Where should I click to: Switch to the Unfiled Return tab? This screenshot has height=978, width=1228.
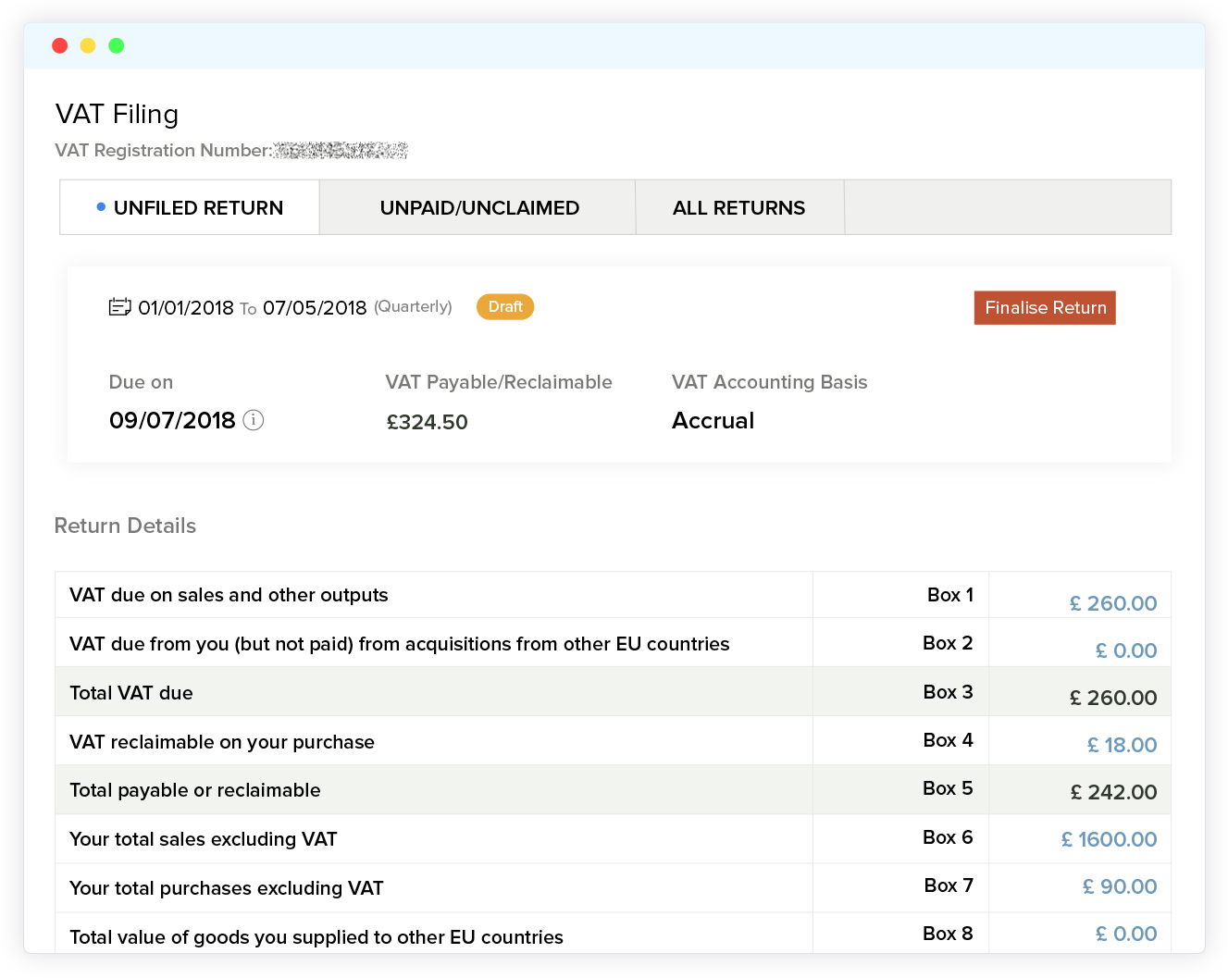[190, 207]
